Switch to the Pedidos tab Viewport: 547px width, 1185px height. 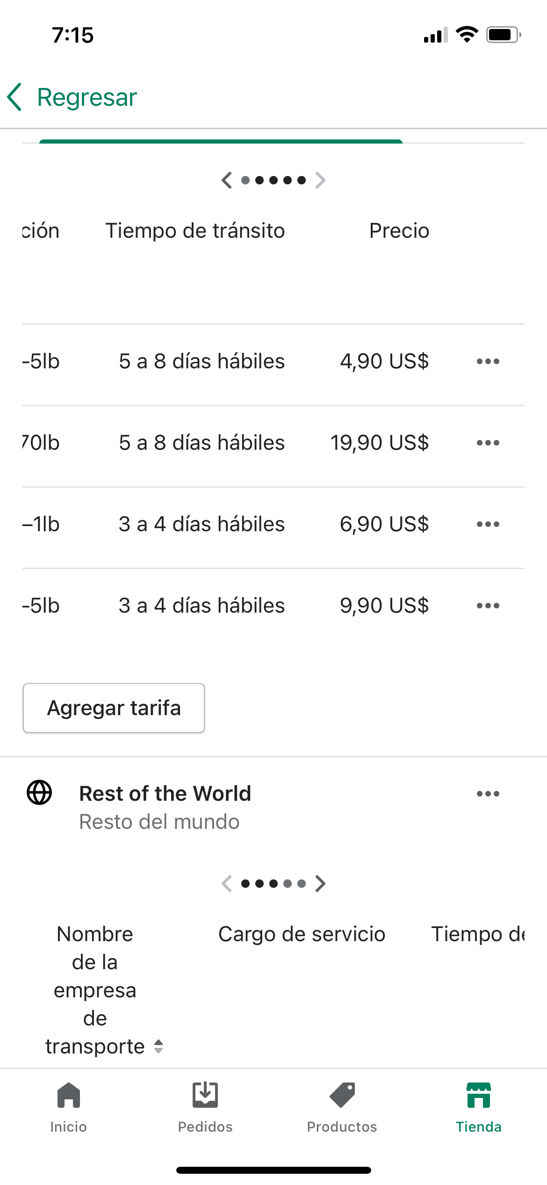point(205,1107)
